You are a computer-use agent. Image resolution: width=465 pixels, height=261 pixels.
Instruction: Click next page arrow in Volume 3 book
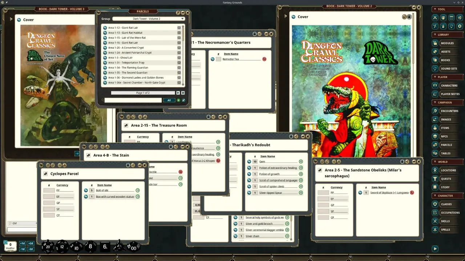click(77, 154)
